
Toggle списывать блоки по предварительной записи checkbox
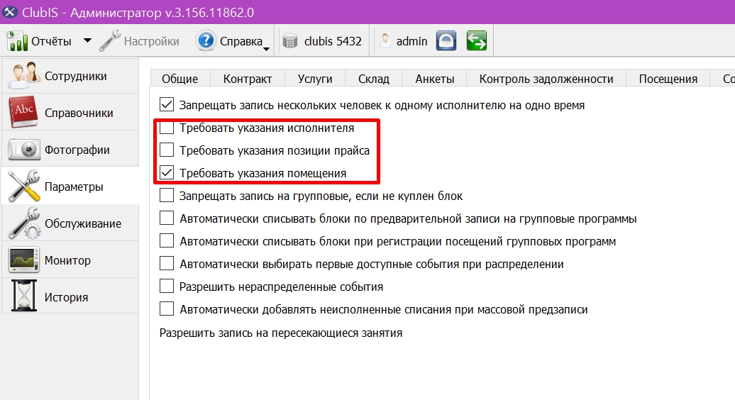167,218
